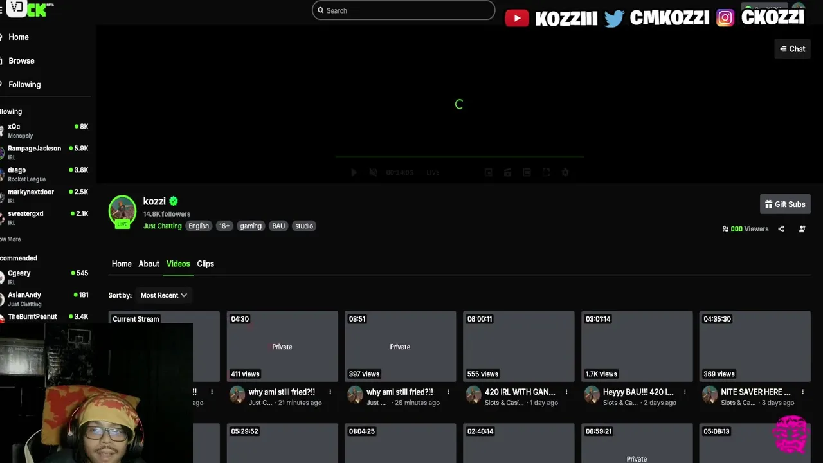The width and height of the screenshot is (823, 463).
Task: Open the 03:01:14 video thumbnail
Action: 637,346
